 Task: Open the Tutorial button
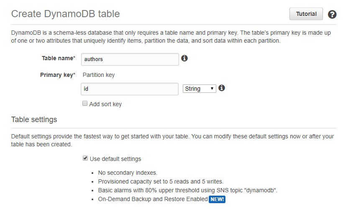(x=306, y=14)
